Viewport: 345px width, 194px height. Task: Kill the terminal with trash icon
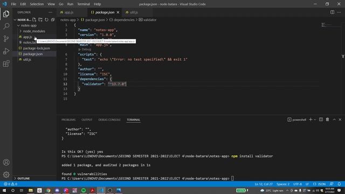click(x=327, y=120)
